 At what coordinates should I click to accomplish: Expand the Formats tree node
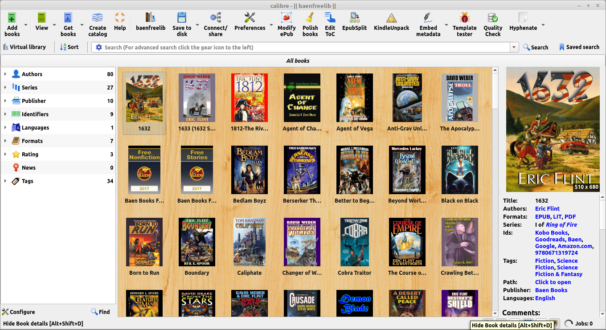5,141
